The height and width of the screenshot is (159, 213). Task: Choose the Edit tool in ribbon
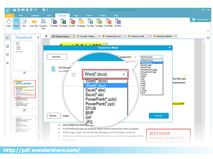point(24,23)
